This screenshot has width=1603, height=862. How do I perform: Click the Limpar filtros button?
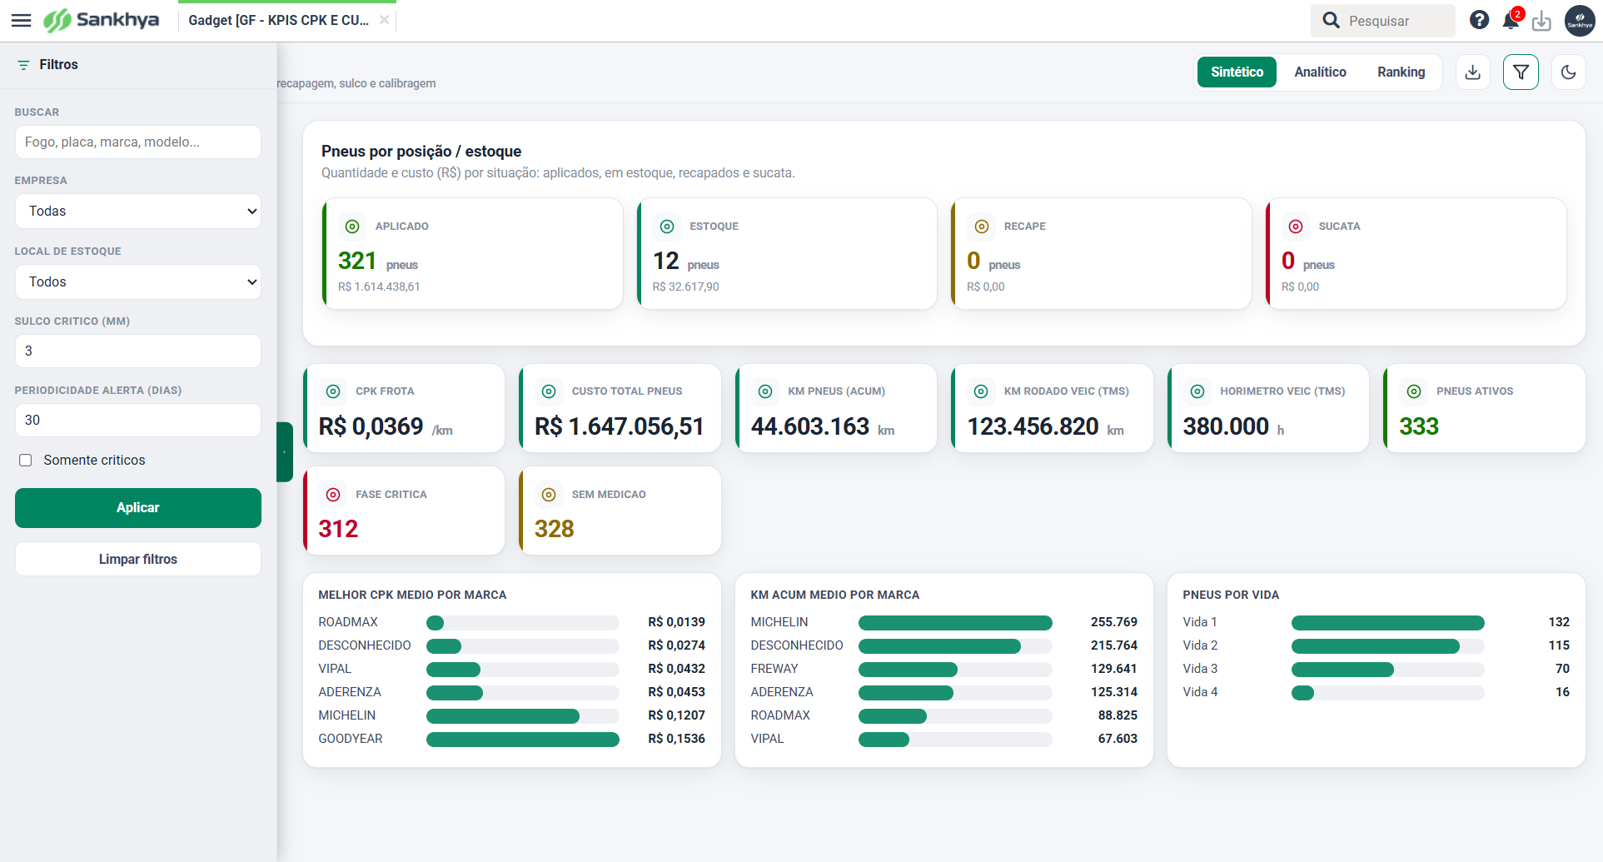pyautogui.click(x=138, y=560)
